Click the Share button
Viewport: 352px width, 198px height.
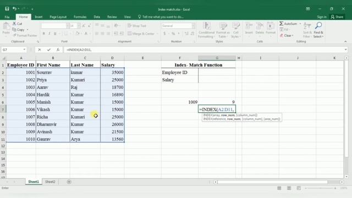pos(337,17)
